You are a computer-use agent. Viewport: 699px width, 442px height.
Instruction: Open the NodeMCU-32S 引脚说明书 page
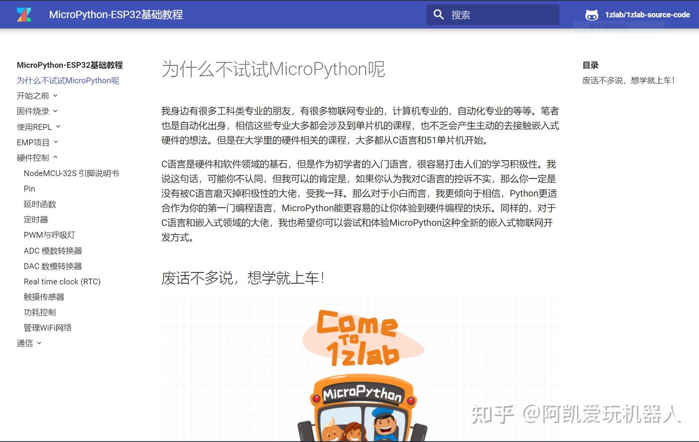point(71,173)
